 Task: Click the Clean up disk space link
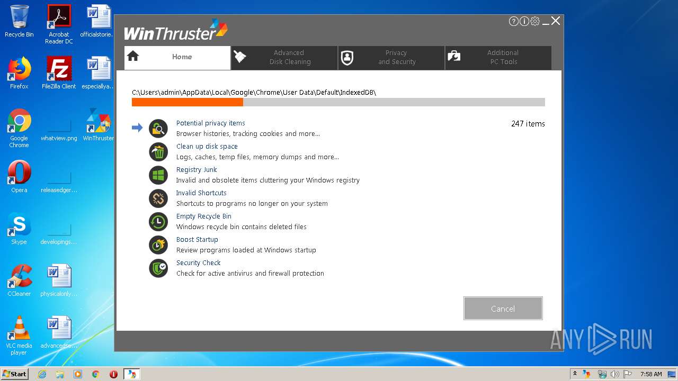coord(207,147)
